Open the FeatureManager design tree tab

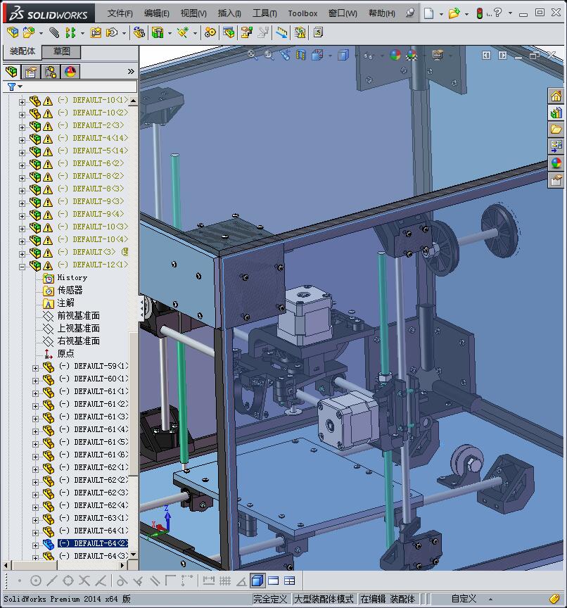tap(12, 72)
